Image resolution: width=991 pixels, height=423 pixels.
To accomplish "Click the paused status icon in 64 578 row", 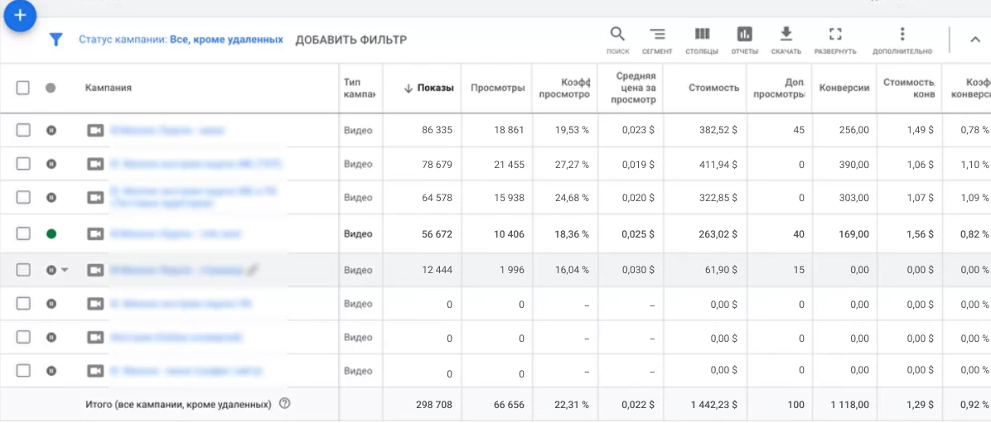I will (51, 198).
